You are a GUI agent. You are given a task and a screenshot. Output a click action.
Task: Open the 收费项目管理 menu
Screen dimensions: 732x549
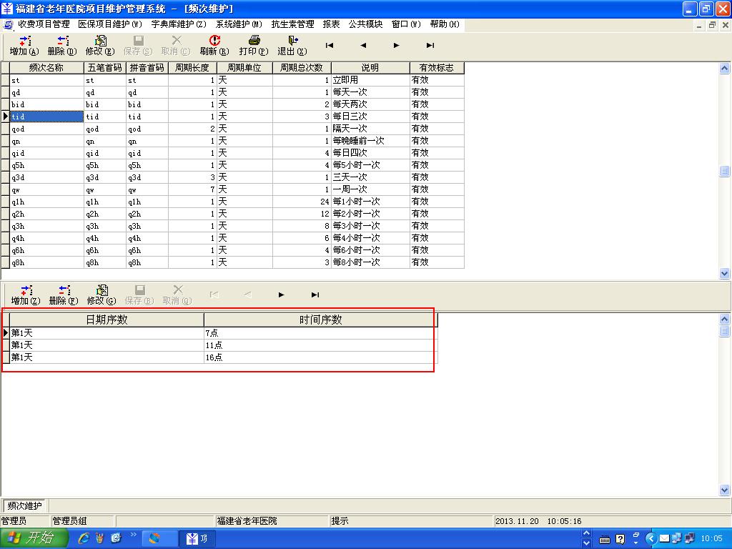click(44, 24)
